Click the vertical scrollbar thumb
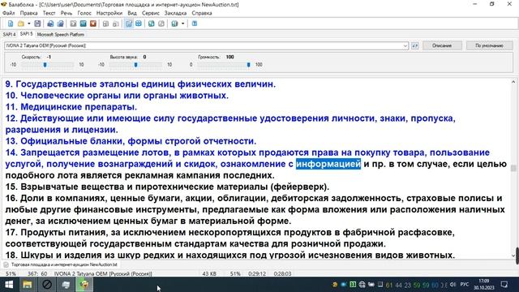Image resolution: width=519 pixels, height=292 pixels. click(513, 168)
